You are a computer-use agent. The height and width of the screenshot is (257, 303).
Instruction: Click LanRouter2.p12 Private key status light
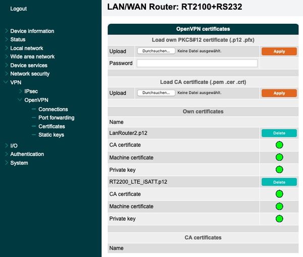(x=279, y=170)
